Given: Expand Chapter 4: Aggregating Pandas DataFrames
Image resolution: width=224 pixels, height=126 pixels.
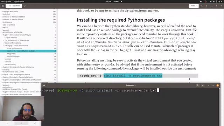Looking at the screenshot, I should tap(1, 77).
